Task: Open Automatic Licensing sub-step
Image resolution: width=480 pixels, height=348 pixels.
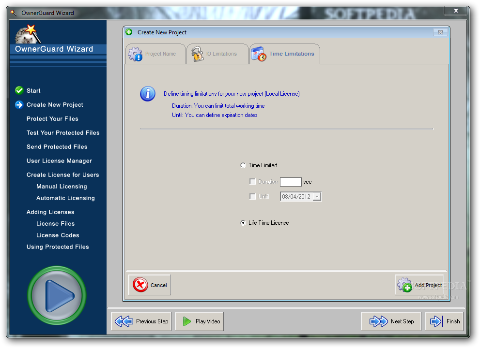Action: click(65, 198)
